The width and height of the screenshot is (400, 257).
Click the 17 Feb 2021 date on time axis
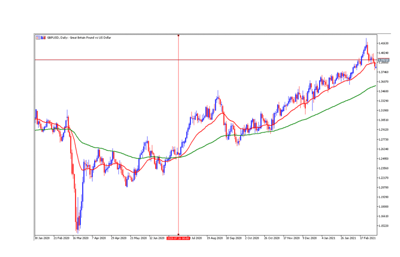[367, 237]
